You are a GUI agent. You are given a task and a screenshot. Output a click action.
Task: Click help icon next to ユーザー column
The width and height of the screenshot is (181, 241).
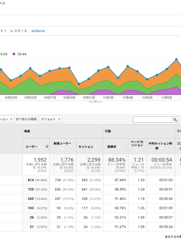tap(40, 147)
